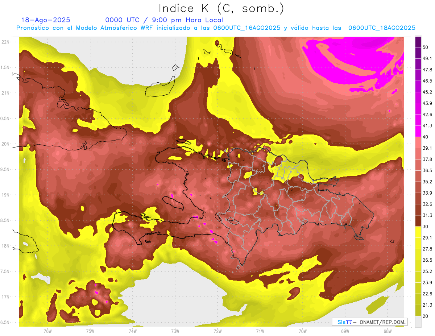Click the legend value '47.8'
435x336 pixels.
click(x=427, y=70)
